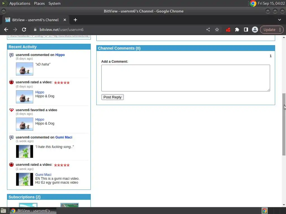This screenshot has height=214, width=286.
Task: Open the Applications menu
Action: point(20,3)
